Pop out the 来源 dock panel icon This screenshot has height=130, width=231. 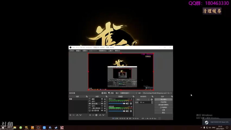[107, 96]
